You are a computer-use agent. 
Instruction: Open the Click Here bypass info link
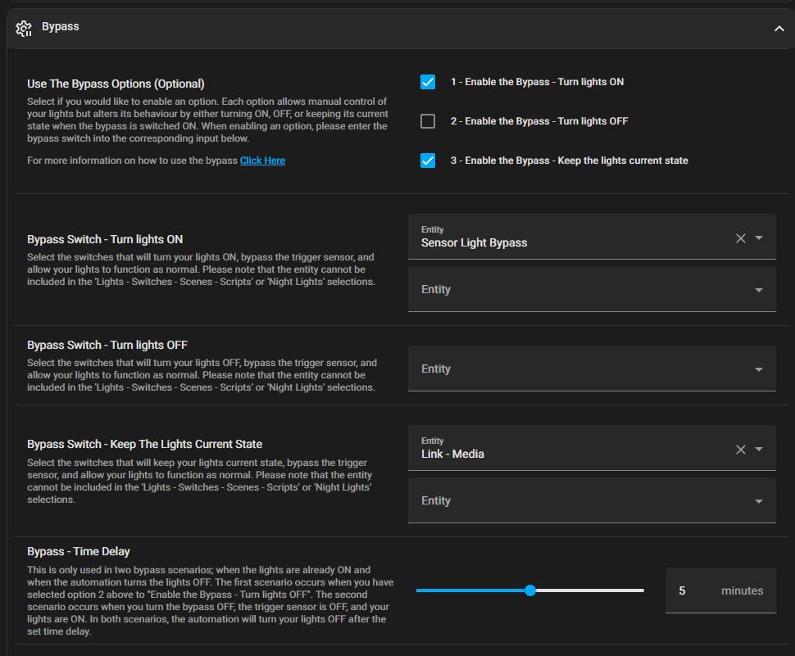click(x=262, y=161)
